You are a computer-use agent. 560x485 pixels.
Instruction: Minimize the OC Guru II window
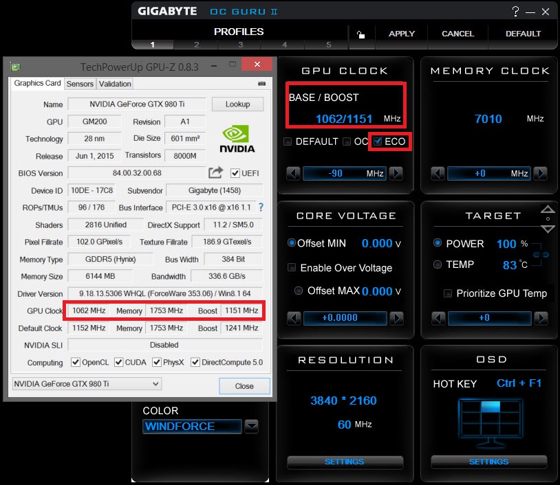pos(530,12)
